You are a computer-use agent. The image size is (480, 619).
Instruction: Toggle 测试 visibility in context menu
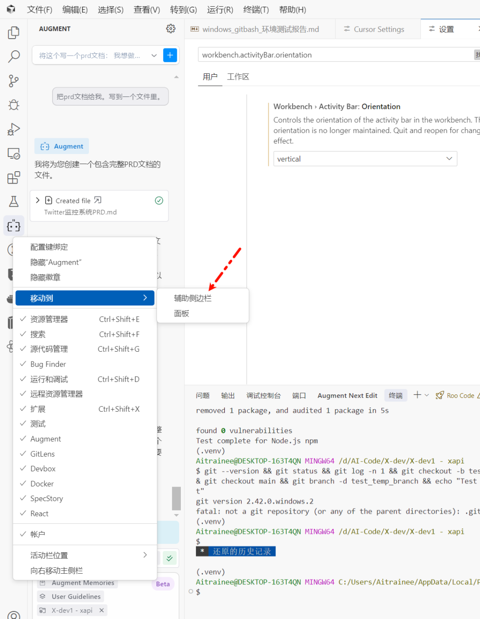[85, 424]
